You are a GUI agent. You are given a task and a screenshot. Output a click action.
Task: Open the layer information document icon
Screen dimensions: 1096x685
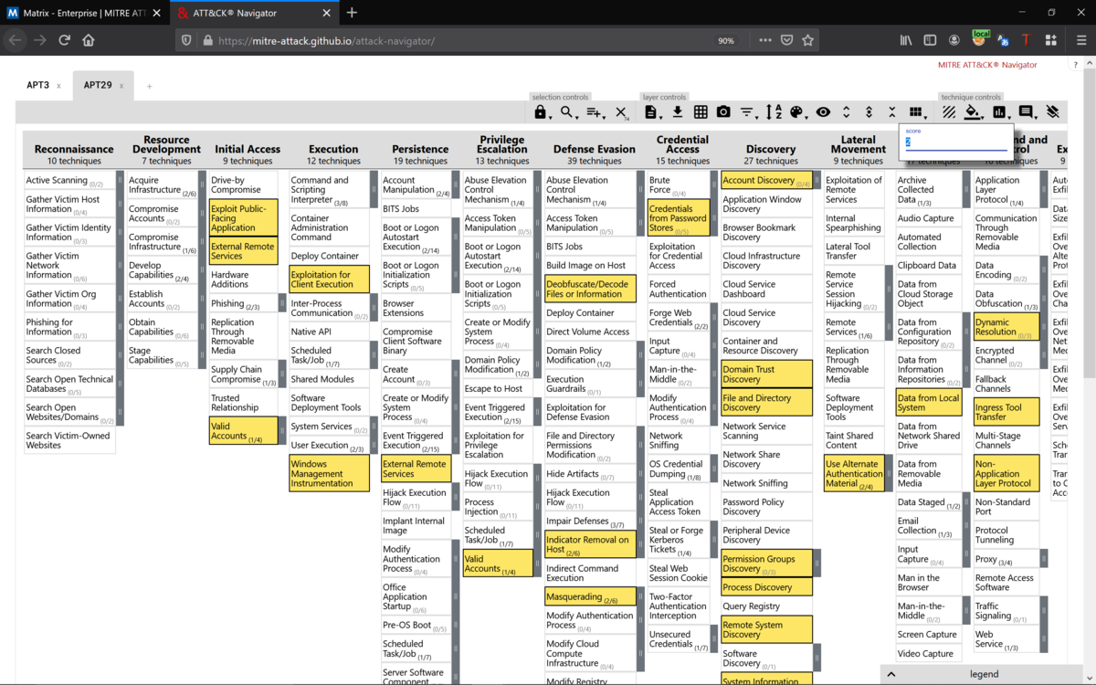click(x=651, y=112)
